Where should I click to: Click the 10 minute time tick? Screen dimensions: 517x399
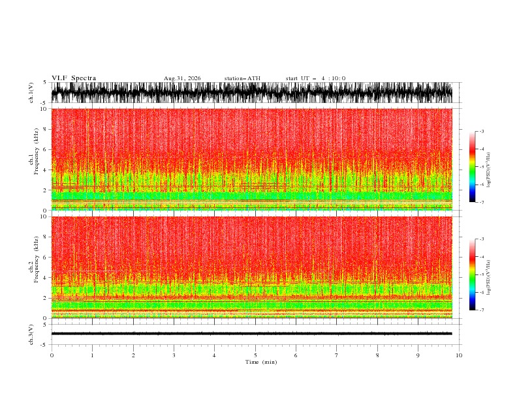point(459,355)
